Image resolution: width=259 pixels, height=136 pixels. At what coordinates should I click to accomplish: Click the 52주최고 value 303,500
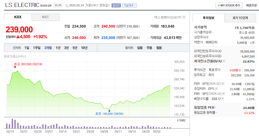(236, 75)
